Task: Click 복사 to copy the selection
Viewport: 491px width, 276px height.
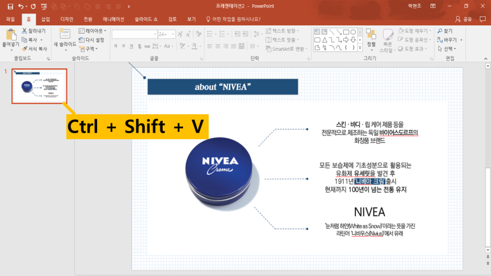Action: pyautogui.click(x=29, y=40)
